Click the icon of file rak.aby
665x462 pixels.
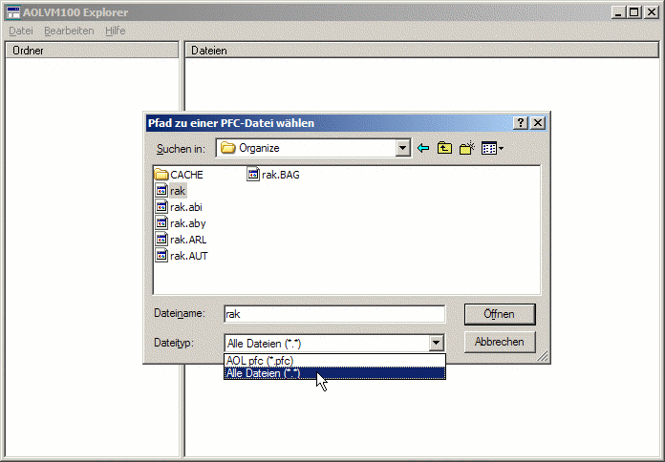(x=161, y=223)
